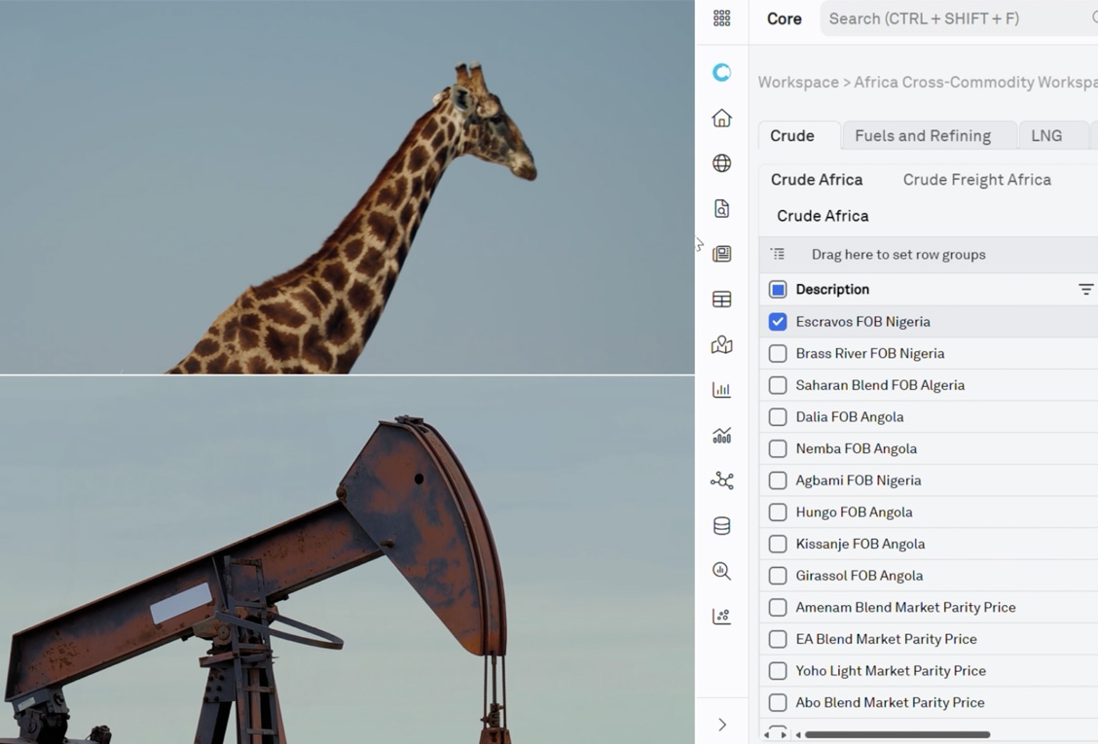
Task: Open the scatter plot icon in sidebar
Action: point(722,616)
